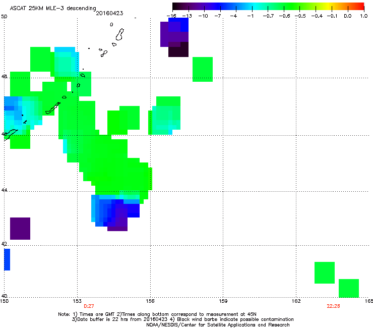Select the latitude axis label "42"
373x328 pixels.
coord(4,244)
